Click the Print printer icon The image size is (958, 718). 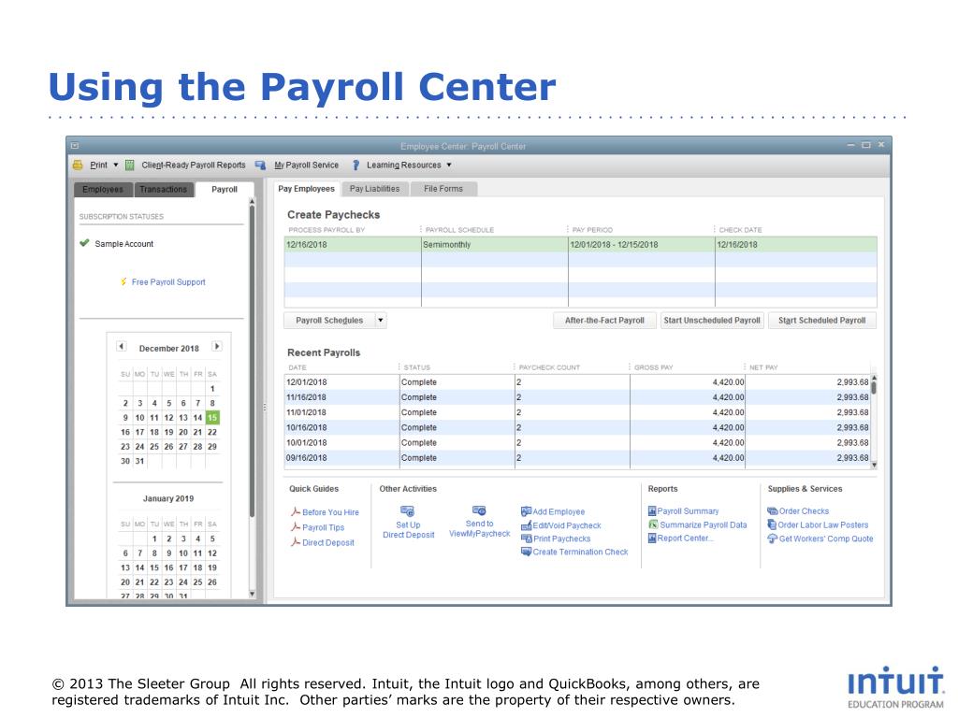coord(78,165)
